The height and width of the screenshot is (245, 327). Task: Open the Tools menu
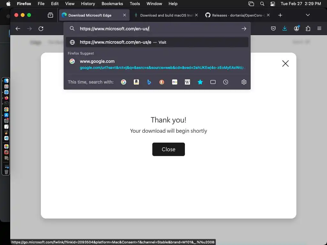click(135, 4)
